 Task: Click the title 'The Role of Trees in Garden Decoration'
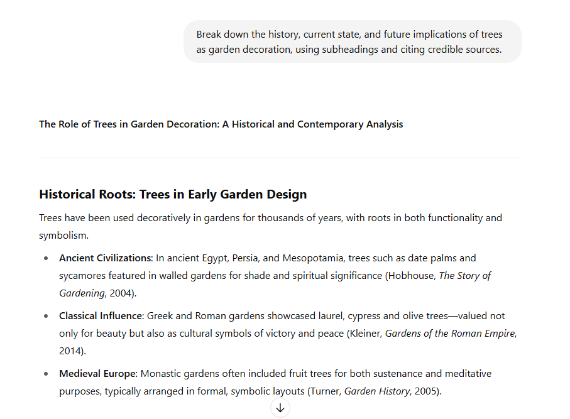221,124
